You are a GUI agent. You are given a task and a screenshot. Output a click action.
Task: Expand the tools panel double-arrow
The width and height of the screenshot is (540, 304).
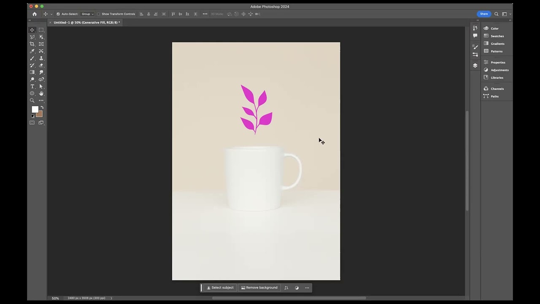[x=30, y=20]
